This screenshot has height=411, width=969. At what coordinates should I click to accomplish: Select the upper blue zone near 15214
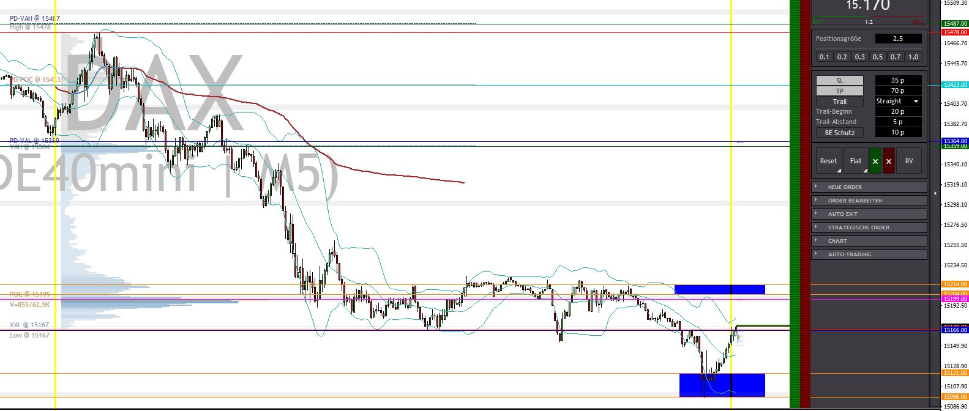click(720, 289)
